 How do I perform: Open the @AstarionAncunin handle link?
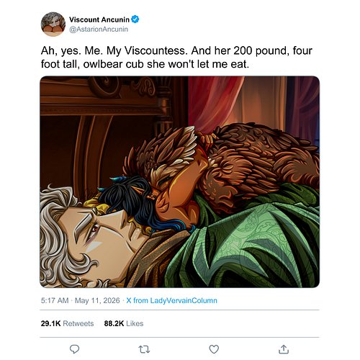coord(99,30)
